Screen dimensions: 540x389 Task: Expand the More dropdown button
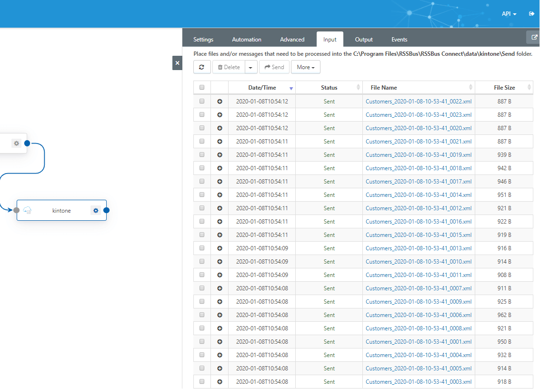pos(305,67)
